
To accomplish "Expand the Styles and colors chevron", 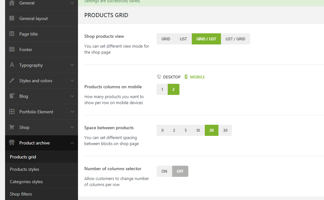I will 72,81.
